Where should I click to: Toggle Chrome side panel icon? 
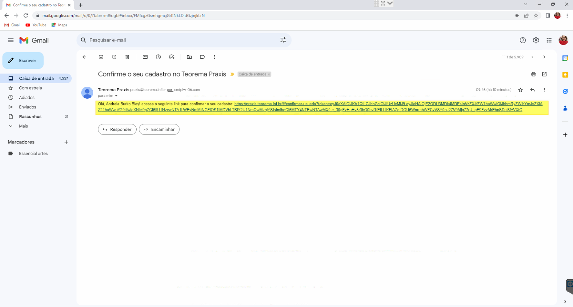pyautogui.click(x=548, y=15)
